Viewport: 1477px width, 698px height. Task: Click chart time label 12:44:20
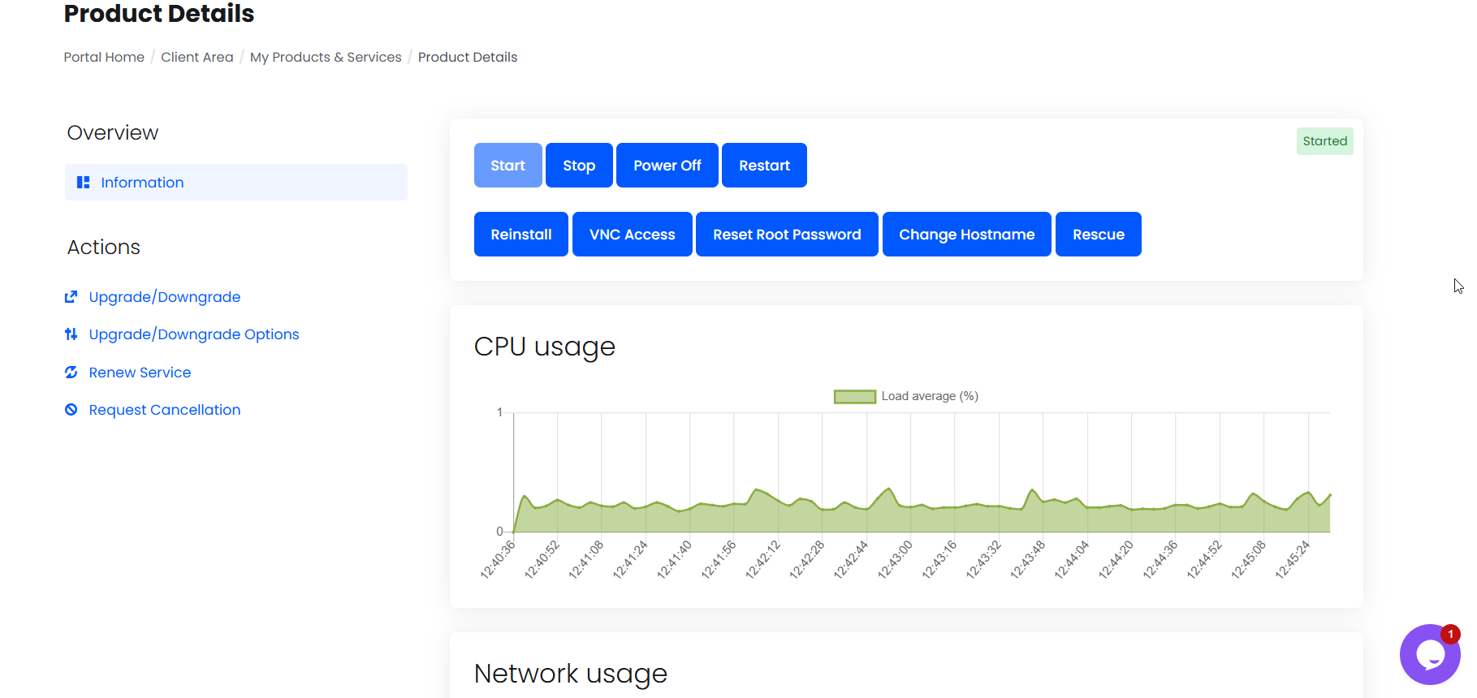click(x=1116, y=560)
